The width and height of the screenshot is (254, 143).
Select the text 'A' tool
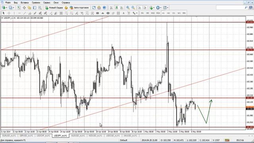123,13
